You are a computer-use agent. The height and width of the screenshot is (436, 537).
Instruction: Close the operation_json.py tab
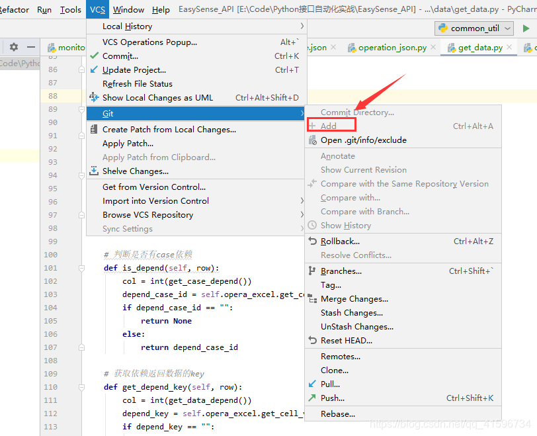433,47
